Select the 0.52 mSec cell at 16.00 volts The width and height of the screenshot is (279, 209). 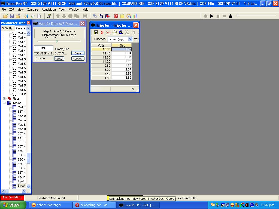[x=122, y=49]
